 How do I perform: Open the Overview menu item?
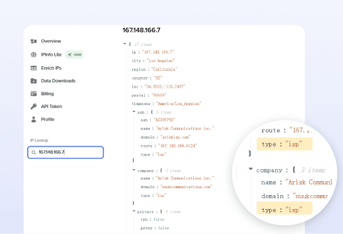(x=51, y=41)
